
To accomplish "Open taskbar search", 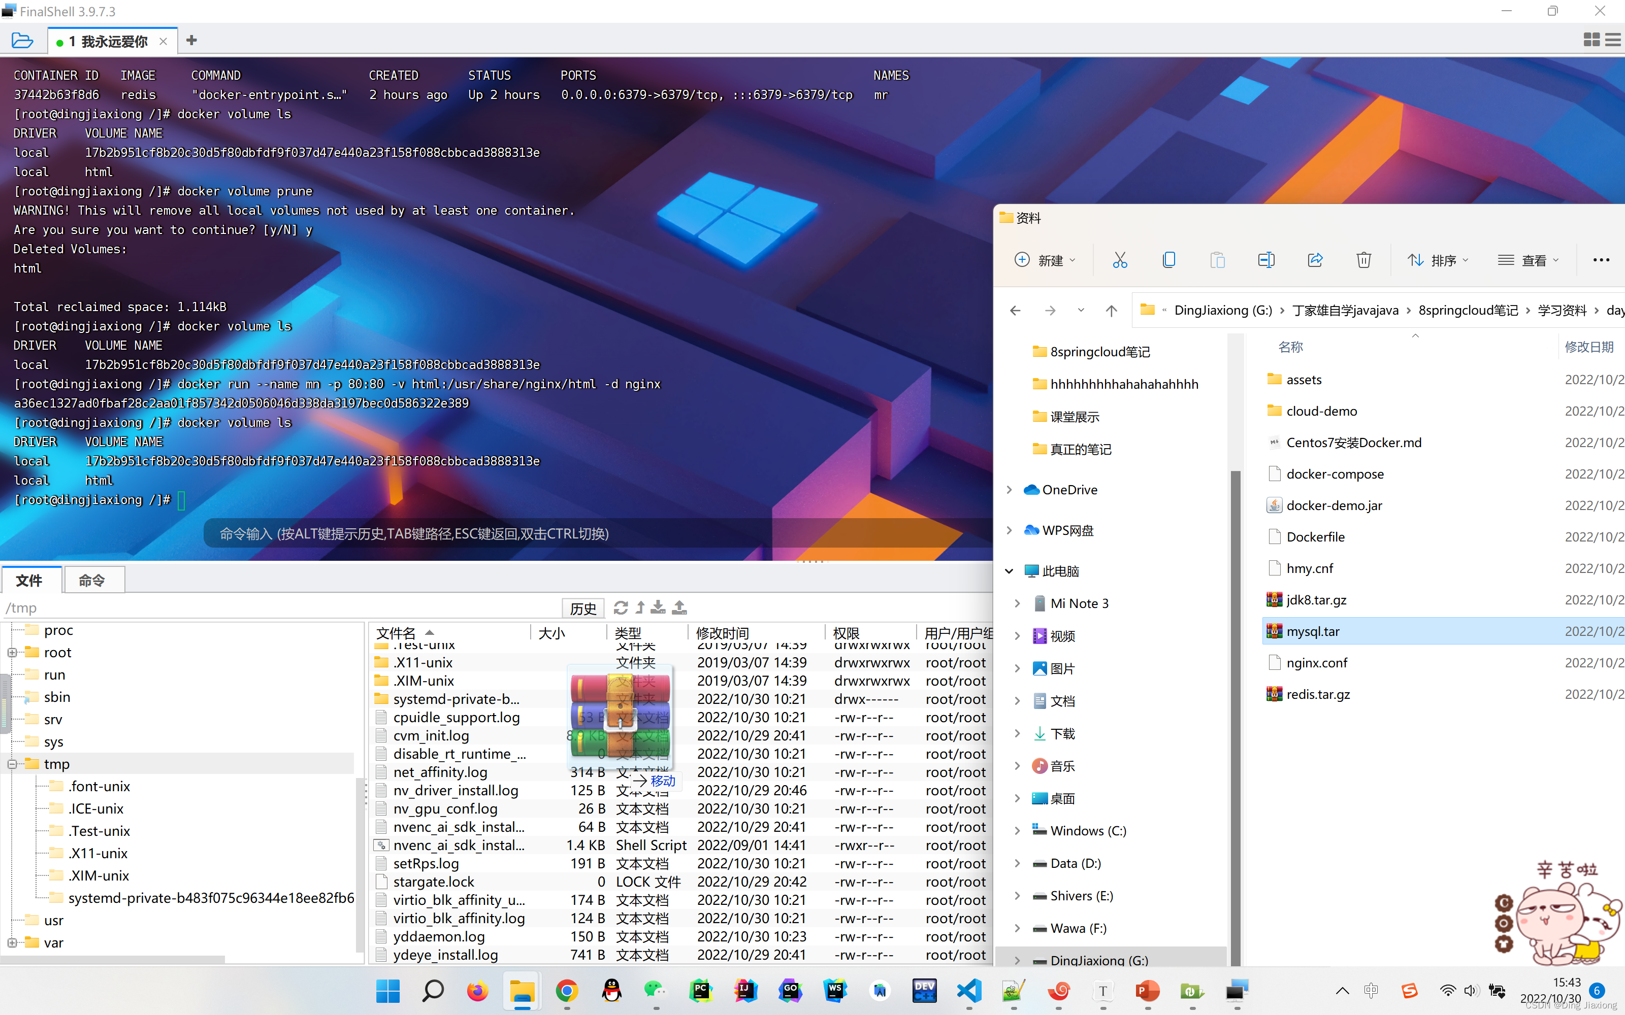I will 433,991.
